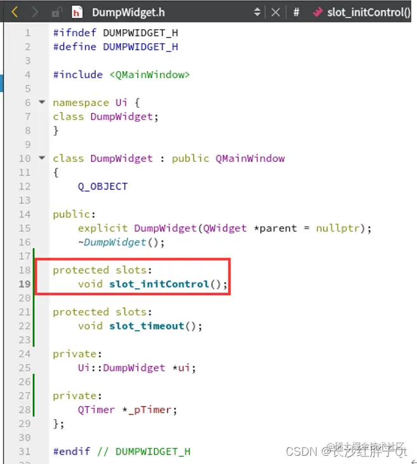The image size is (417, 464).
Task: Go forward with the right arrow
Action: pyautogui.click(x=35, y=12)
